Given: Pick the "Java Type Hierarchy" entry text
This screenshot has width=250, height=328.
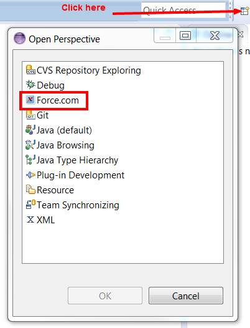Looking at the screenshot, I should pos(77,160).
